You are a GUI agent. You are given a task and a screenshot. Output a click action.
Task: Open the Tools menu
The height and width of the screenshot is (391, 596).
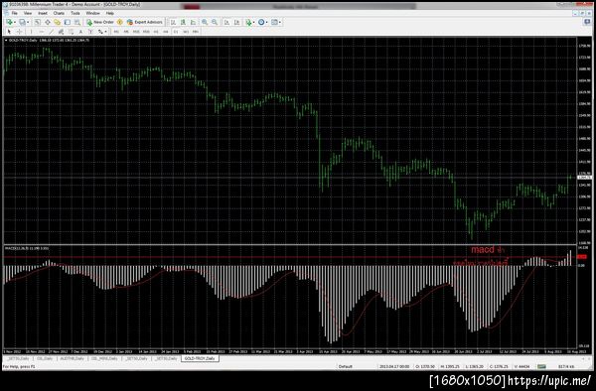pyautogui.click(x=75, y=13)
